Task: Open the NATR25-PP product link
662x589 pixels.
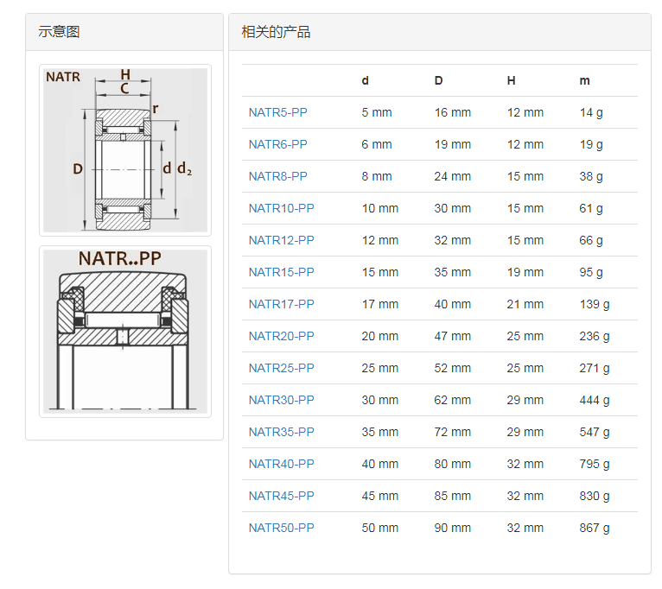Action: click(281, 368)
